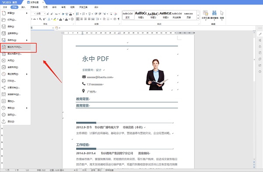The height and width of the screenshot is (172, 263).
Task: Click the Close document icon in File menu
Action: click(x=4, y=60)
